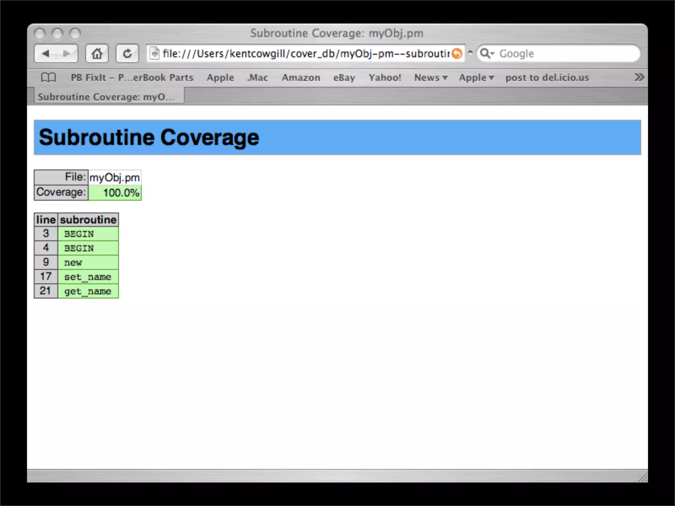Click the orange snapback icon in address bar
Image resolution: width=675 pixels, height=506 pixels.
pyautogui.click(x=457, y=53)
